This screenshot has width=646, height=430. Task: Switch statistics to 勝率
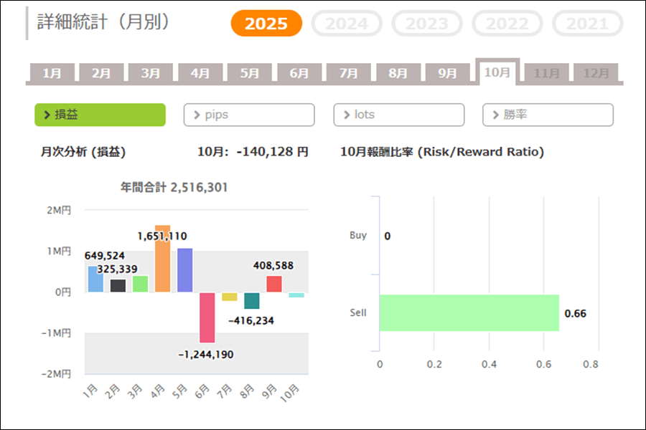pyautogui.click(x=548, y=115)
